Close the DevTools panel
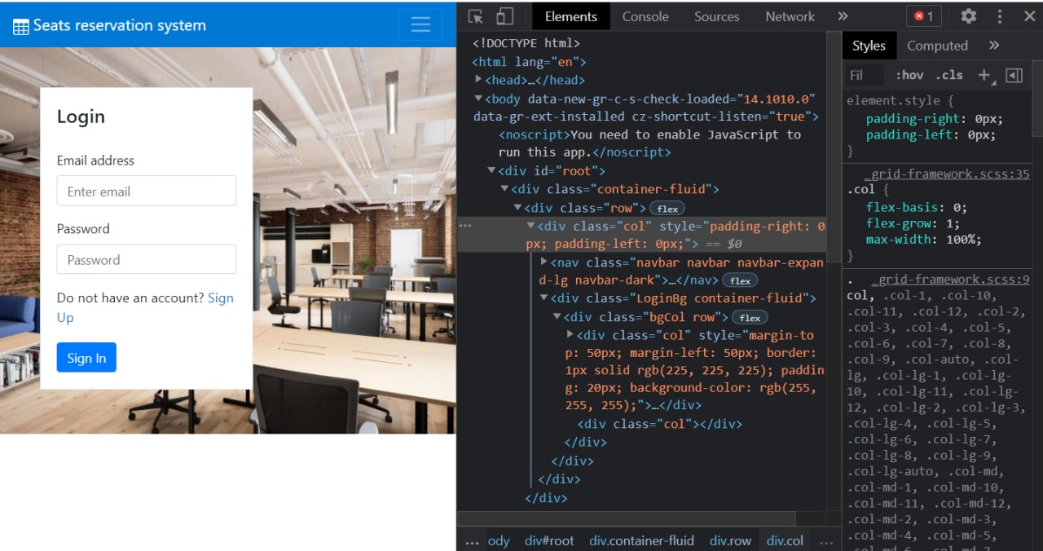Viewport: 1043px width, 551px height. coord(1029,16)
